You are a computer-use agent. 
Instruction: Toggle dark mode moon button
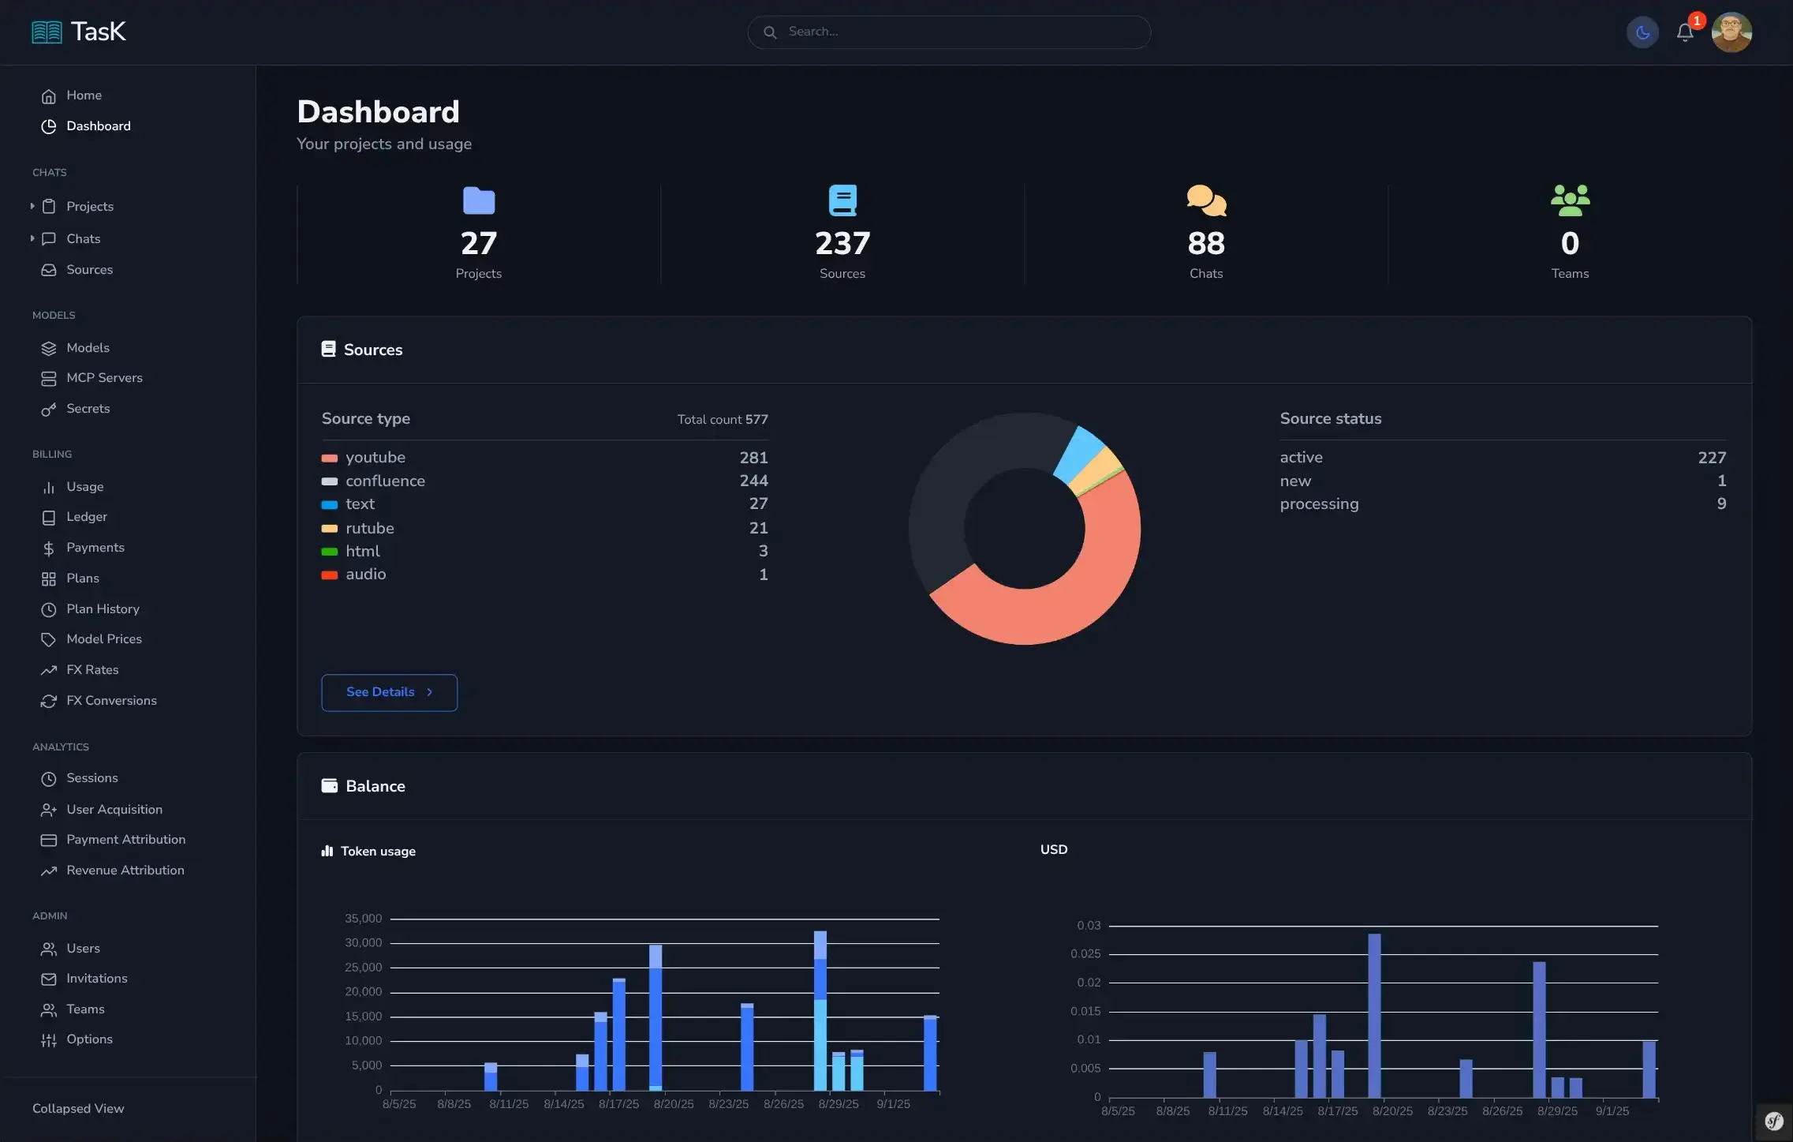pos(1642,32)
